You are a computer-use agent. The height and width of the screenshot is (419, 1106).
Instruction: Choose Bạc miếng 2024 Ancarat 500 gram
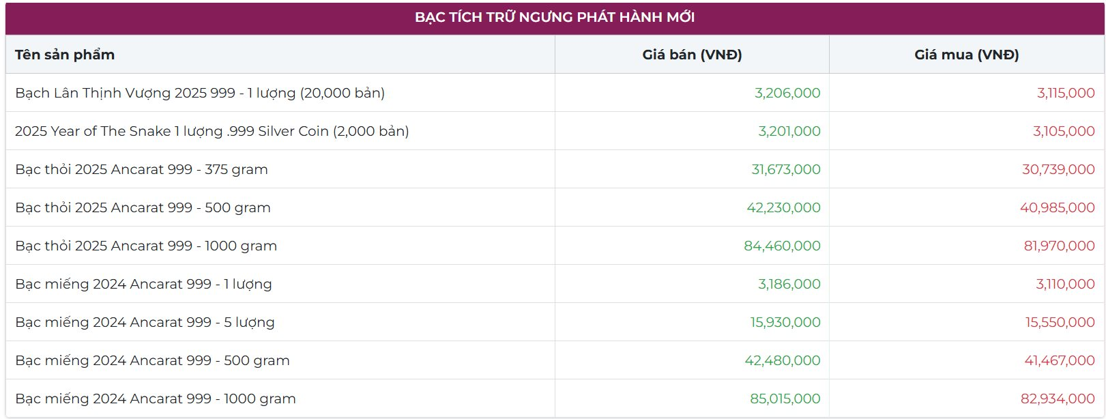point(152,360)
